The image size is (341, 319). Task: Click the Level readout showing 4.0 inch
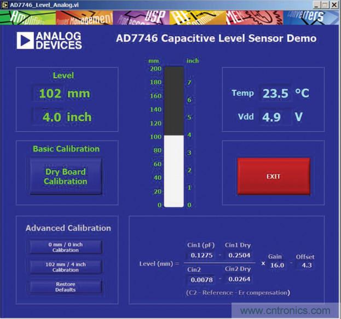[64, 117]
